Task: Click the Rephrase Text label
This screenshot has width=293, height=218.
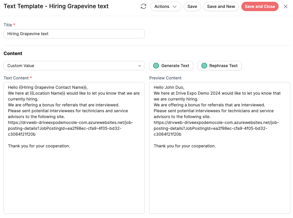Action: pyautogui.click(x=223, y=66)
